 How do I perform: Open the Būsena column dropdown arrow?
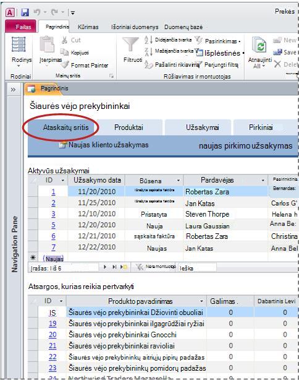(179, 180)
